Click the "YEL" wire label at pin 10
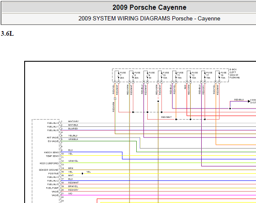Viewport: 256px width, 203px height. pos(70,154)
